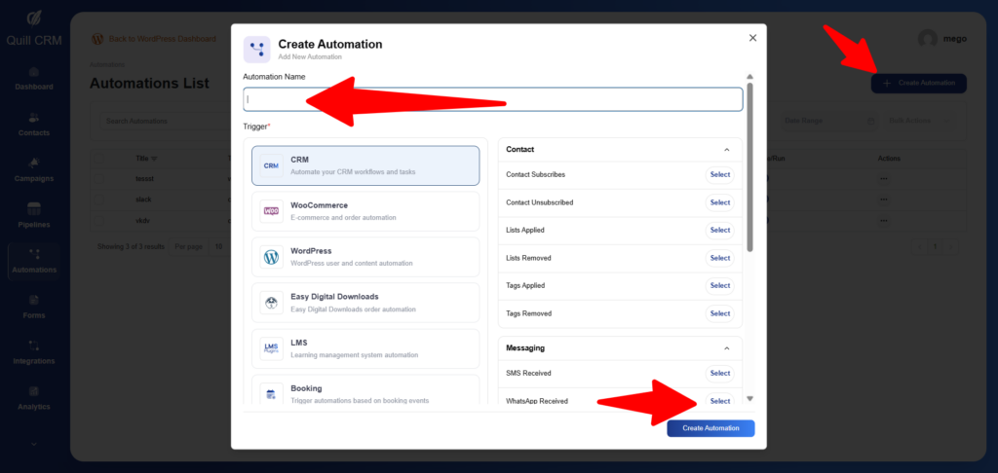
Task: Collapse the Contact trigger section
Action: click(x=726, y=150)
